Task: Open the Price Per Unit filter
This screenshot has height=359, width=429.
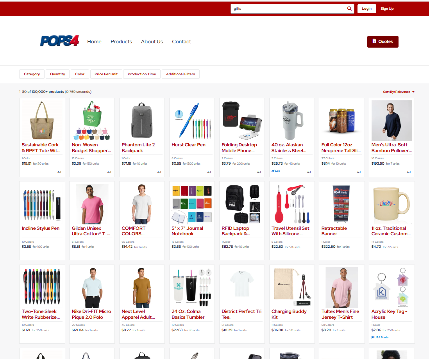Action: [x=106, y=74]
